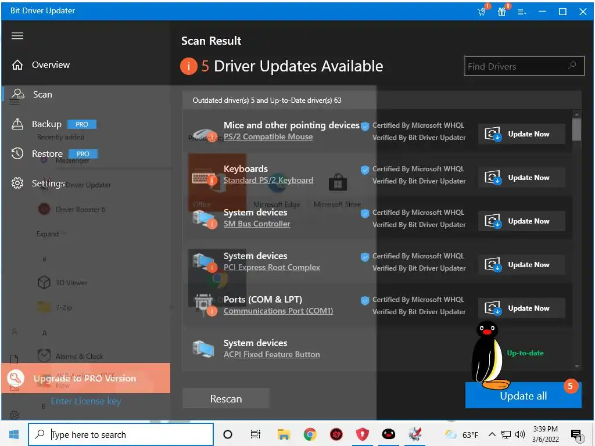The width and height of the screenshot is (595, 446).
Task: Open Settings in the sidebar
Action: click(x=48, y=183)
